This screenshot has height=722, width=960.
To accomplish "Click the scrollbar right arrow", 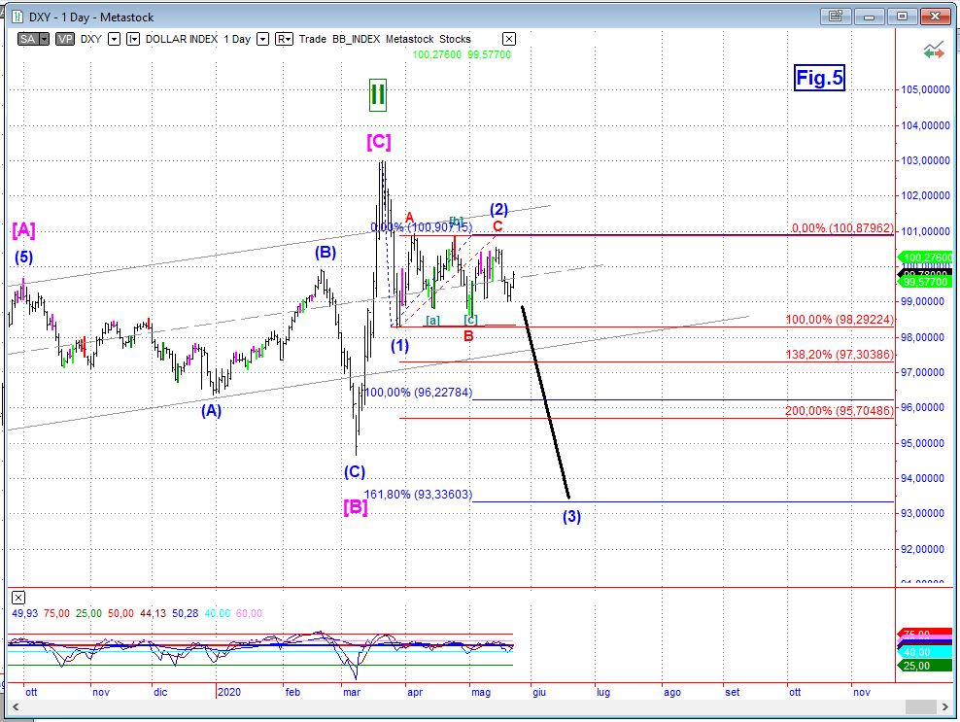I will pyautogui.click(x=945, y=706).
